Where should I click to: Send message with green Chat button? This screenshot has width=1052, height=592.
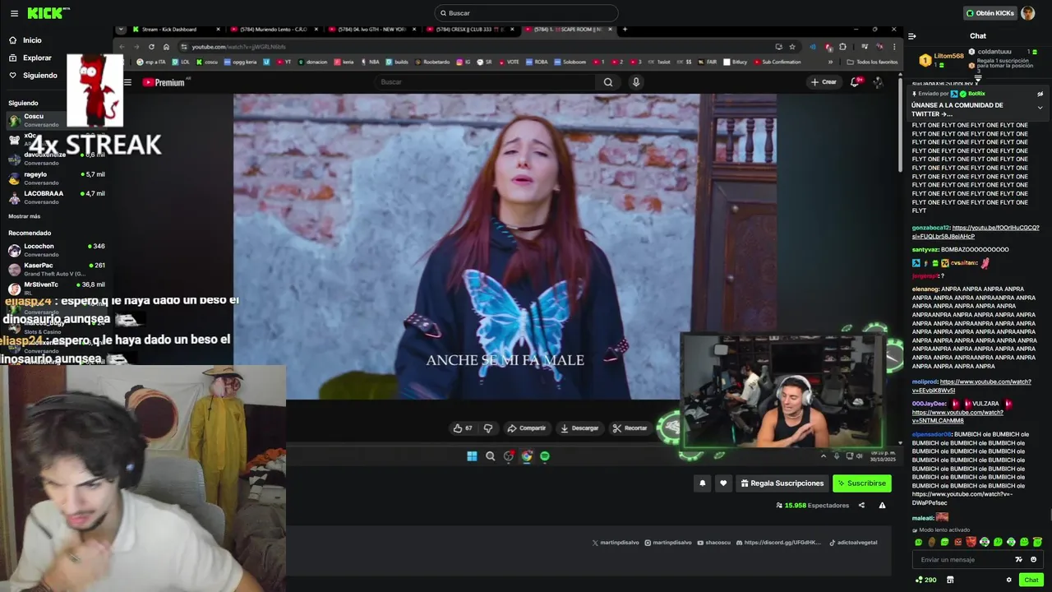click(1031, 580)
